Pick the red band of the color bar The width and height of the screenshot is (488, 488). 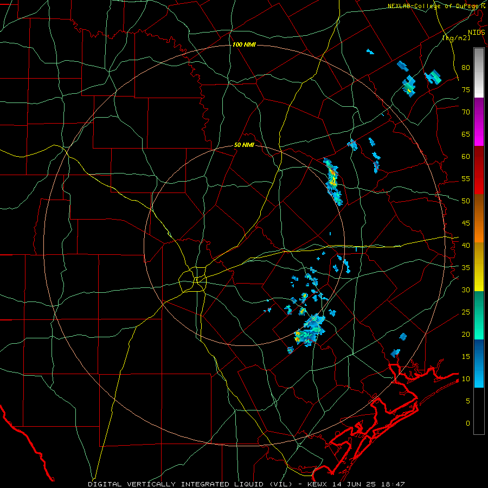click(479, 170)
